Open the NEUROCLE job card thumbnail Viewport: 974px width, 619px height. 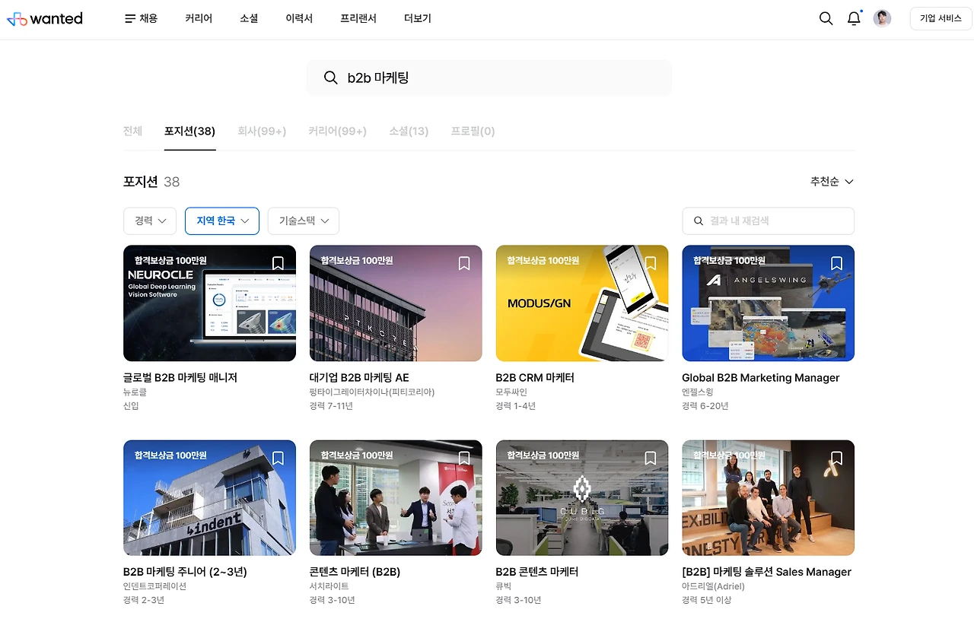pyautogui.click(x=209, y=303)
